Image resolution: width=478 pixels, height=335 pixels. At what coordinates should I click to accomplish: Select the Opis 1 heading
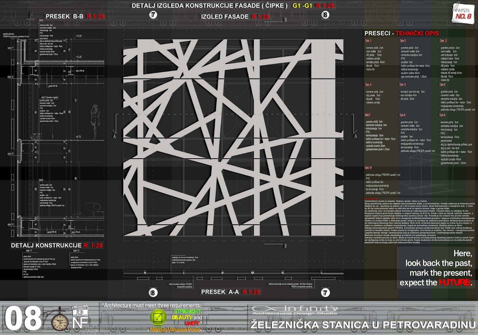click(x=368, y=41)
